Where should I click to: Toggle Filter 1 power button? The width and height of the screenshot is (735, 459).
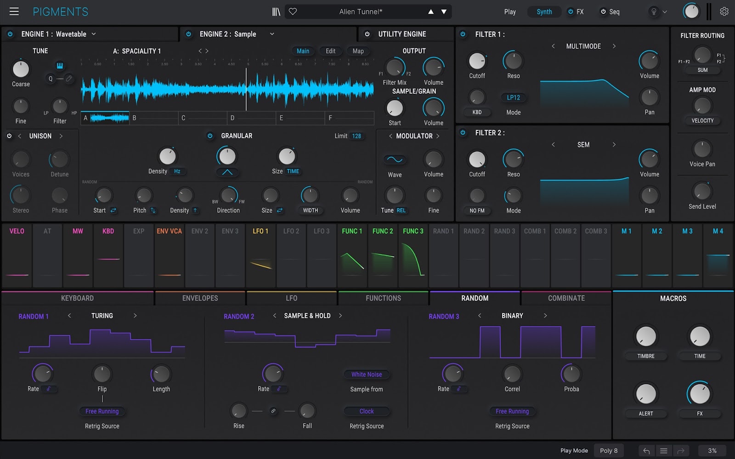[463, 34]
